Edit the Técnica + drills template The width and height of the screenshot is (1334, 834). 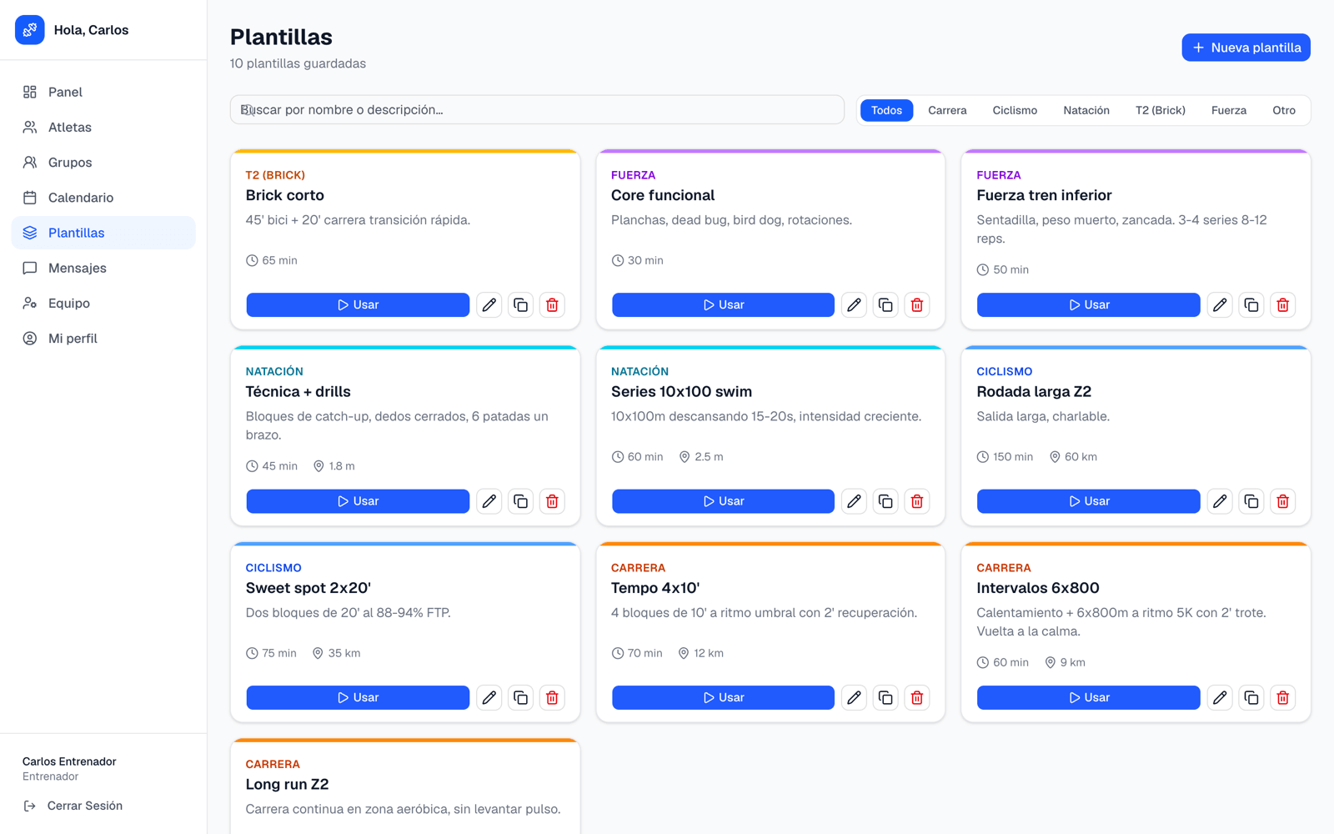point(489,501)
